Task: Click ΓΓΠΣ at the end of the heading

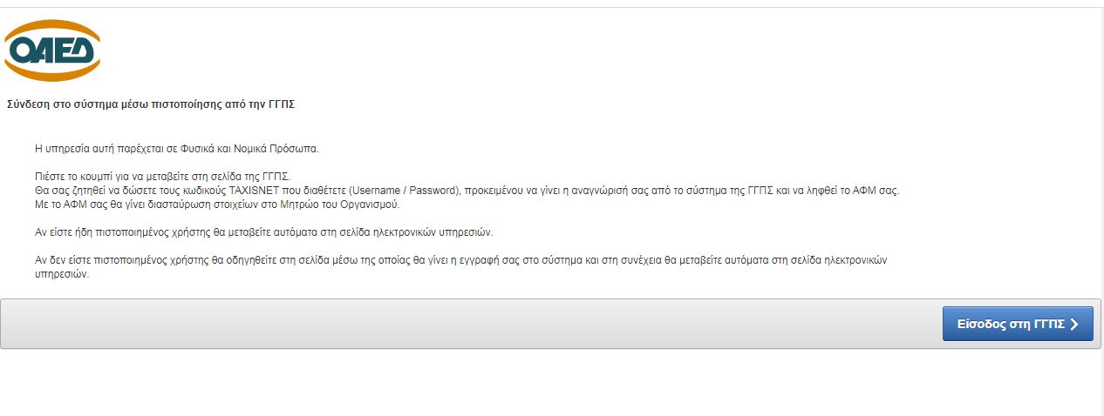Action: tap(283, 104)
